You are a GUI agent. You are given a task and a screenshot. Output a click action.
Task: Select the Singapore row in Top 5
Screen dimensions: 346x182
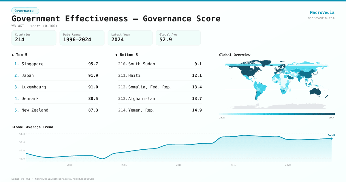pyautogui.click(x=56, y=64)
